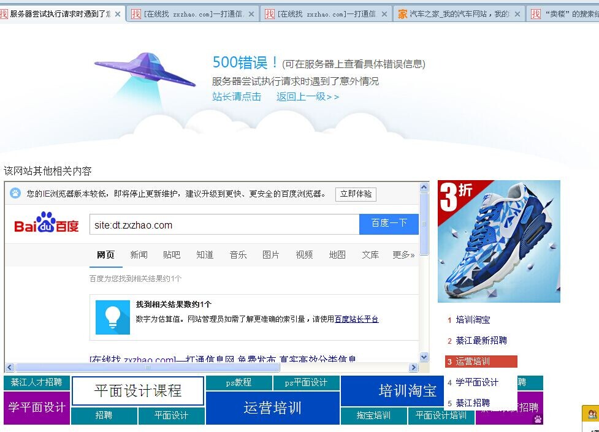Click the Baidu browser notice icon
599x432 pixels.
point(15,194)
